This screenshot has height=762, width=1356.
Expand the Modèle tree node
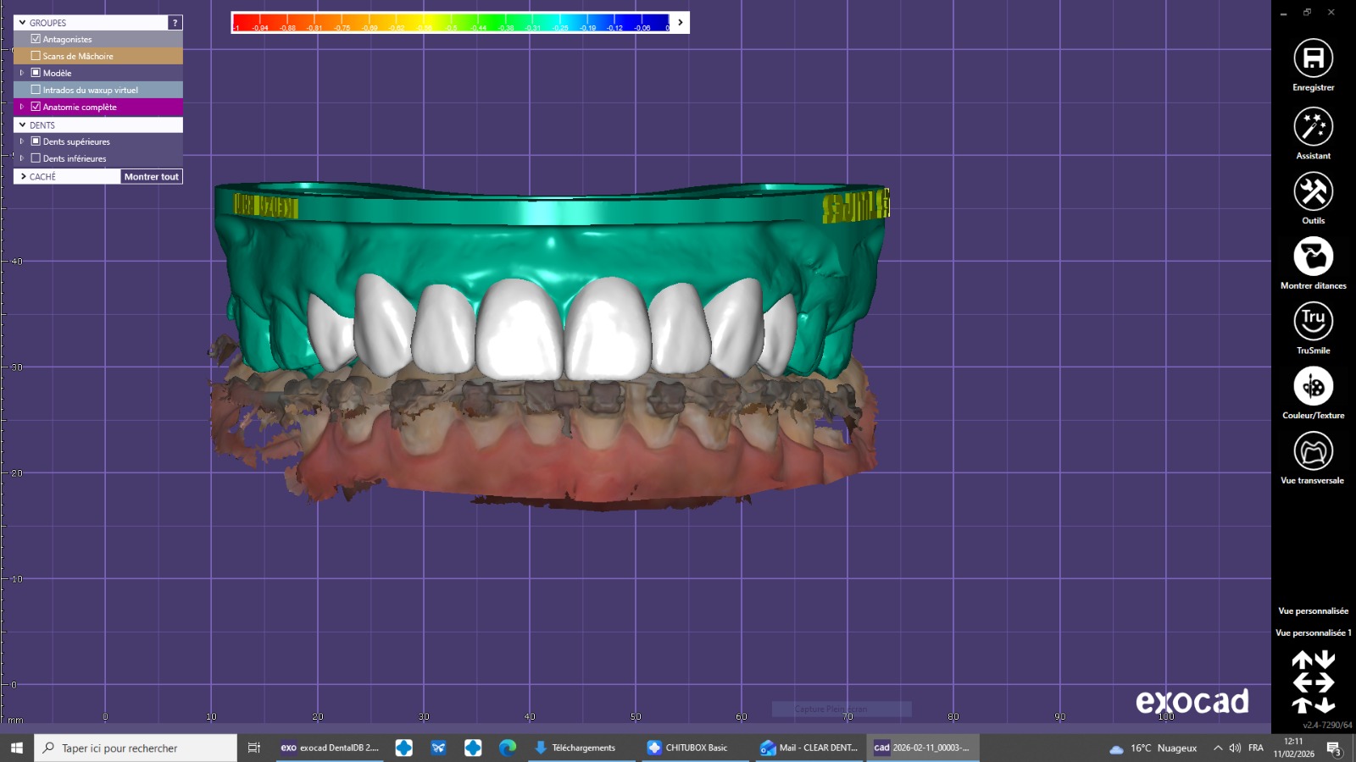click(22, 73)
